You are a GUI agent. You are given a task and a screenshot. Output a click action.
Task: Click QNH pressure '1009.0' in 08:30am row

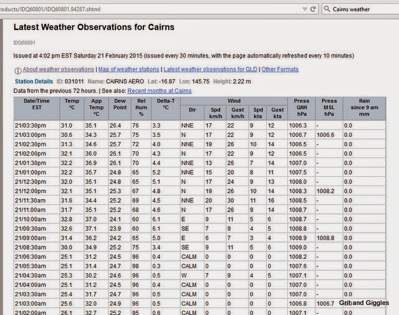pos(298,247)
